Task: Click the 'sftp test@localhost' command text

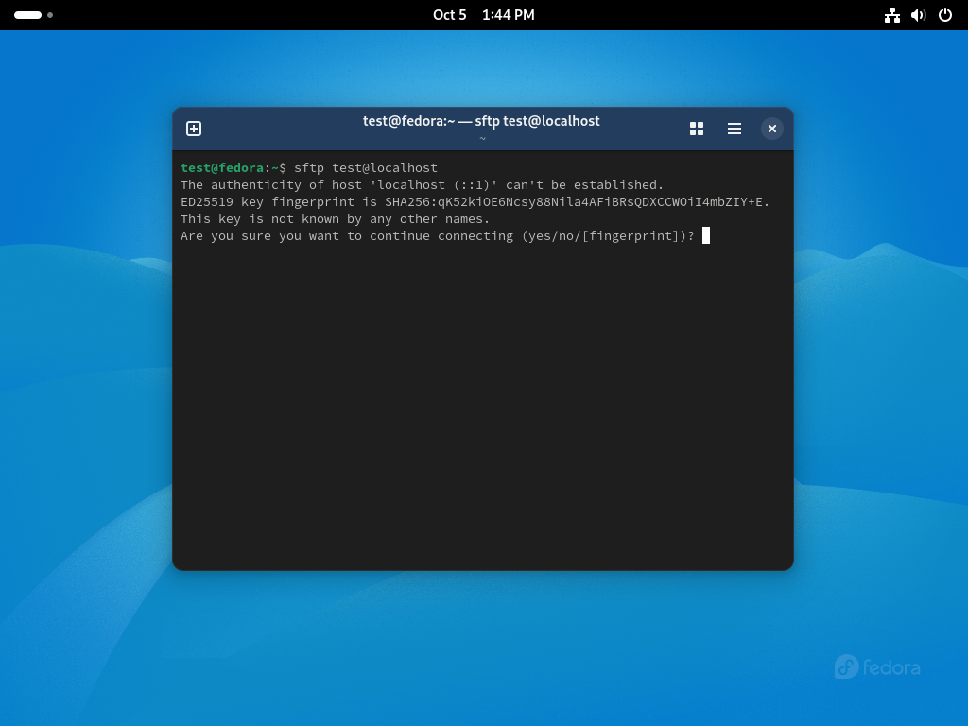Action: tap(366, 168)
